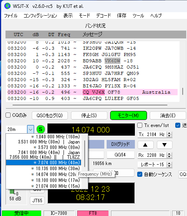Open the デコード menu
The height and width of the screenshot is (216, 187).
coord(103,16)
